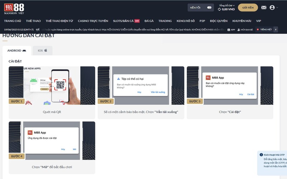Refresh the 0,00 VND balance icon
Image resolution: width=287 pixels, height=179 pixels.
point(219,9)
